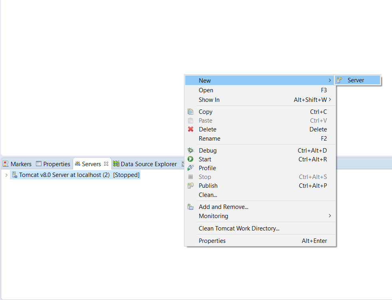Click the Publish icon in menu
The height and width of the screenshot is (300, 392).
(190, 186)
